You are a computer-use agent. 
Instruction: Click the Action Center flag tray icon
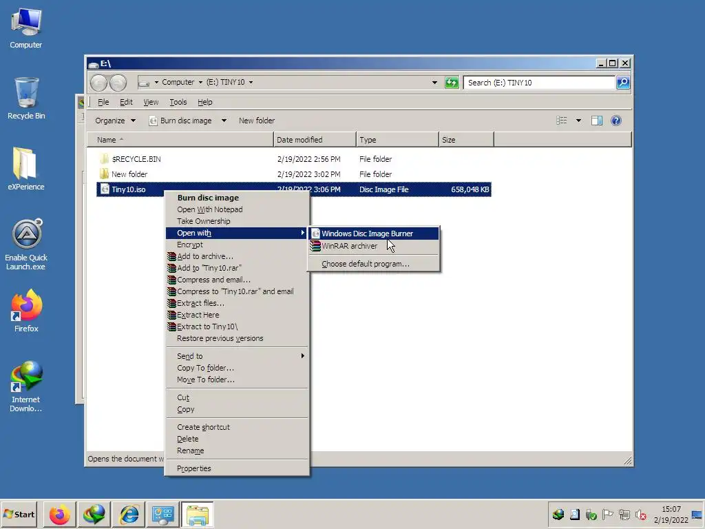pyautogui.click(x=607, y=514)
